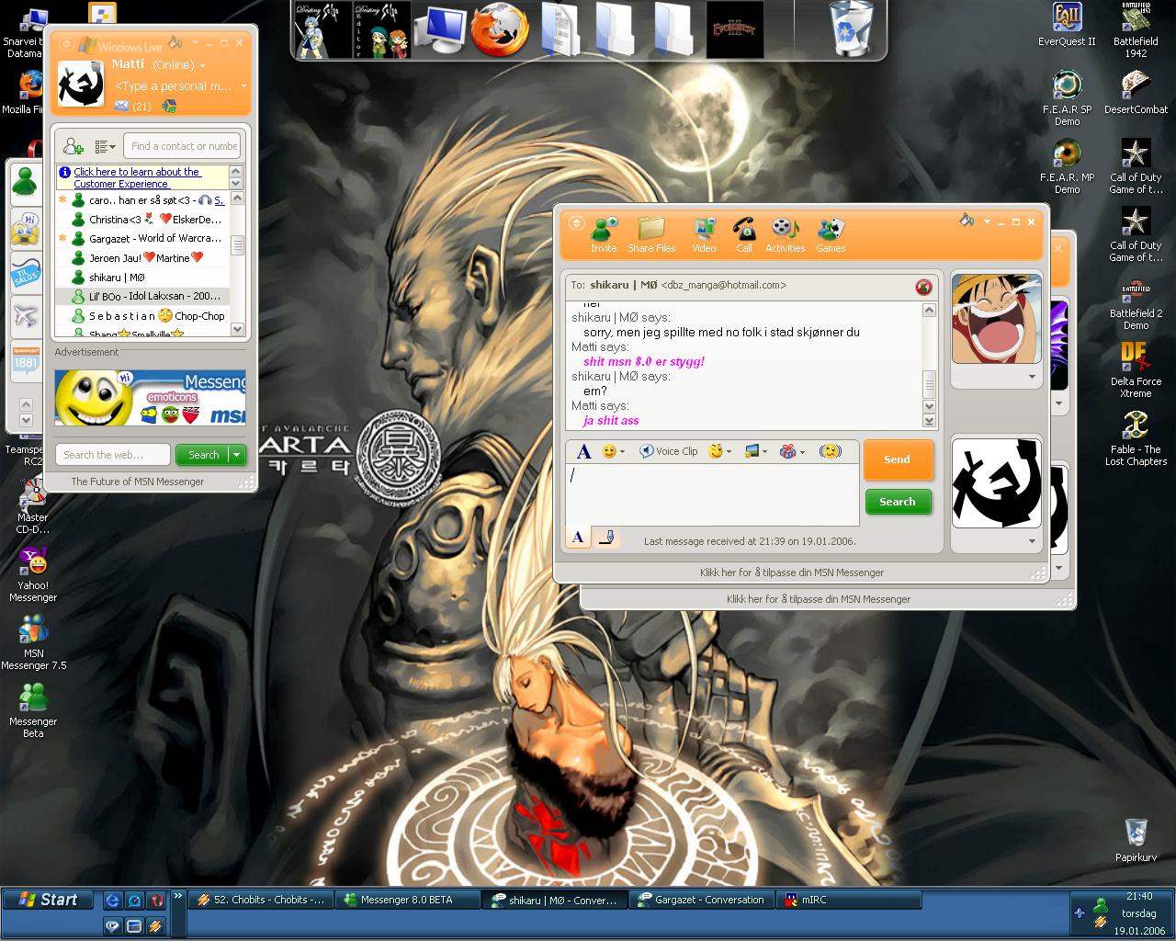The width and height of the screenshot is (1176, 941).
Task: Click in the Find a contact field
Action: tap(183, 146)
